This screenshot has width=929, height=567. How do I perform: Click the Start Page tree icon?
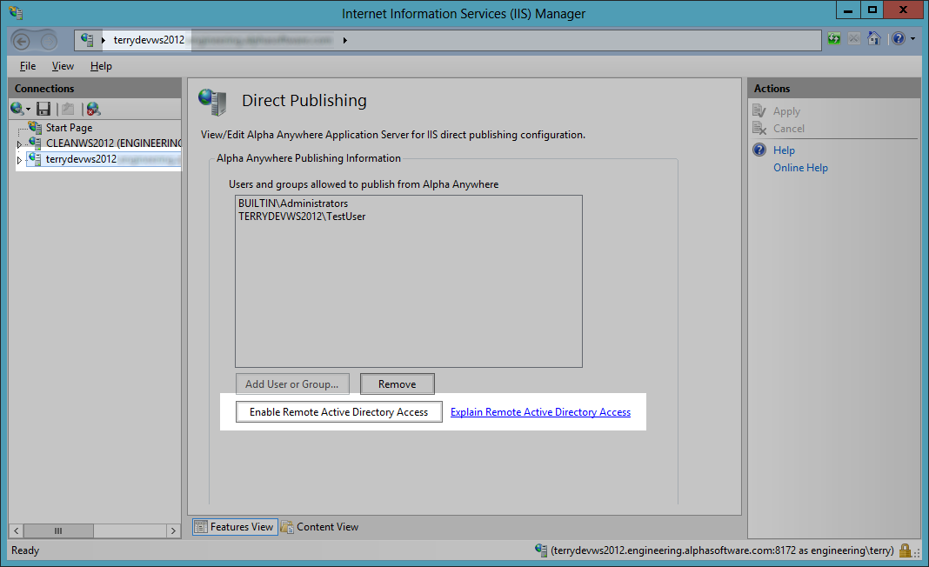coord(35,127)
